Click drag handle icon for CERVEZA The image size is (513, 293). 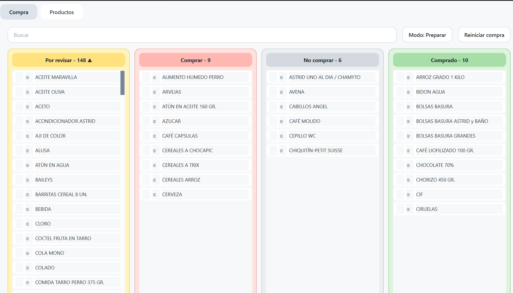154,195
